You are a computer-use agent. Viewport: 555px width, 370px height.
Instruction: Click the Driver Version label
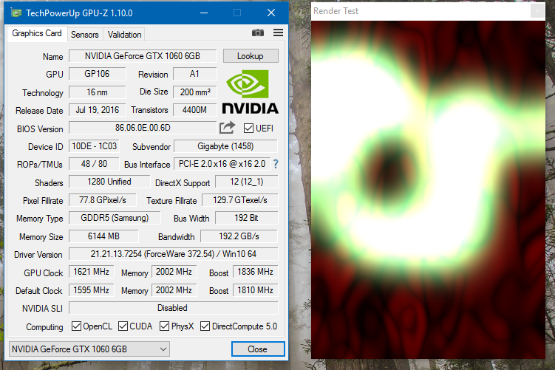[x=38, y=255]
